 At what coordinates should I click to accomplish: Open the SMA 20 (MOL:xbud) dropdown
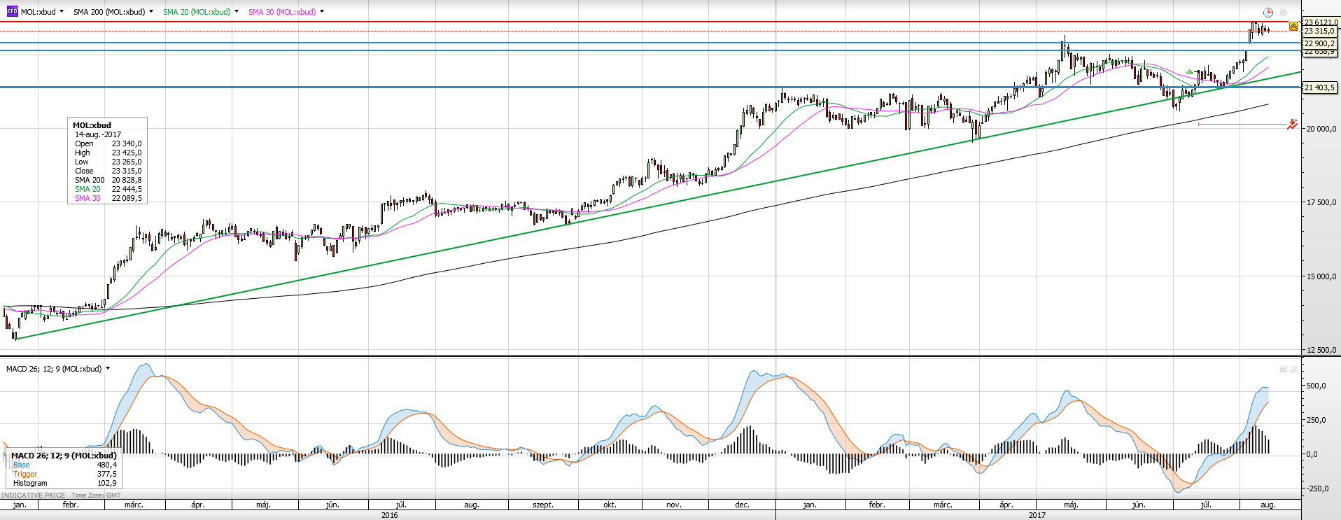pos(237,11)
